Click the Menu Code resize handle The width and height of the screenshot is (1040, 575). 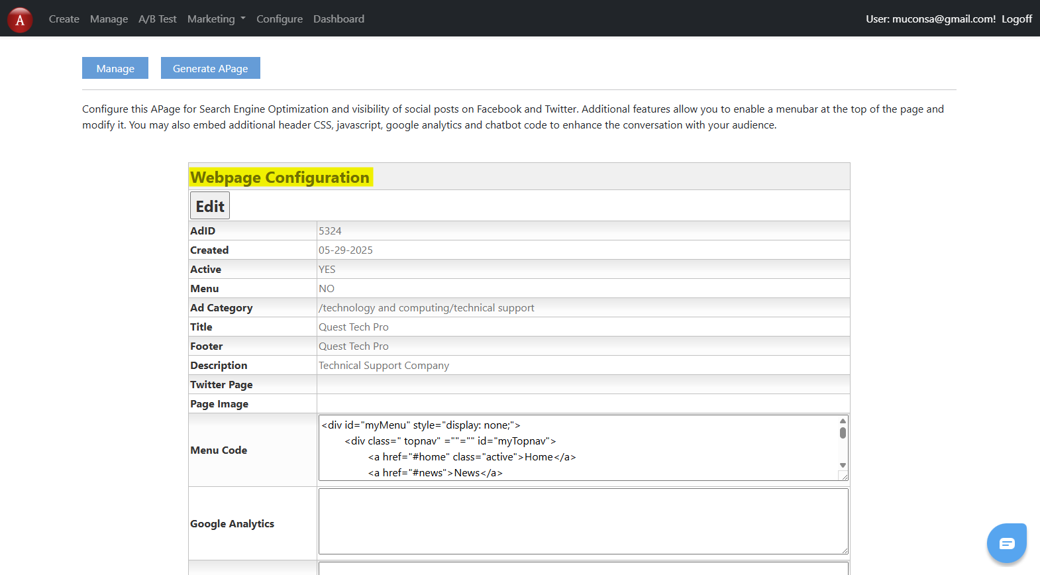point(844,476)
